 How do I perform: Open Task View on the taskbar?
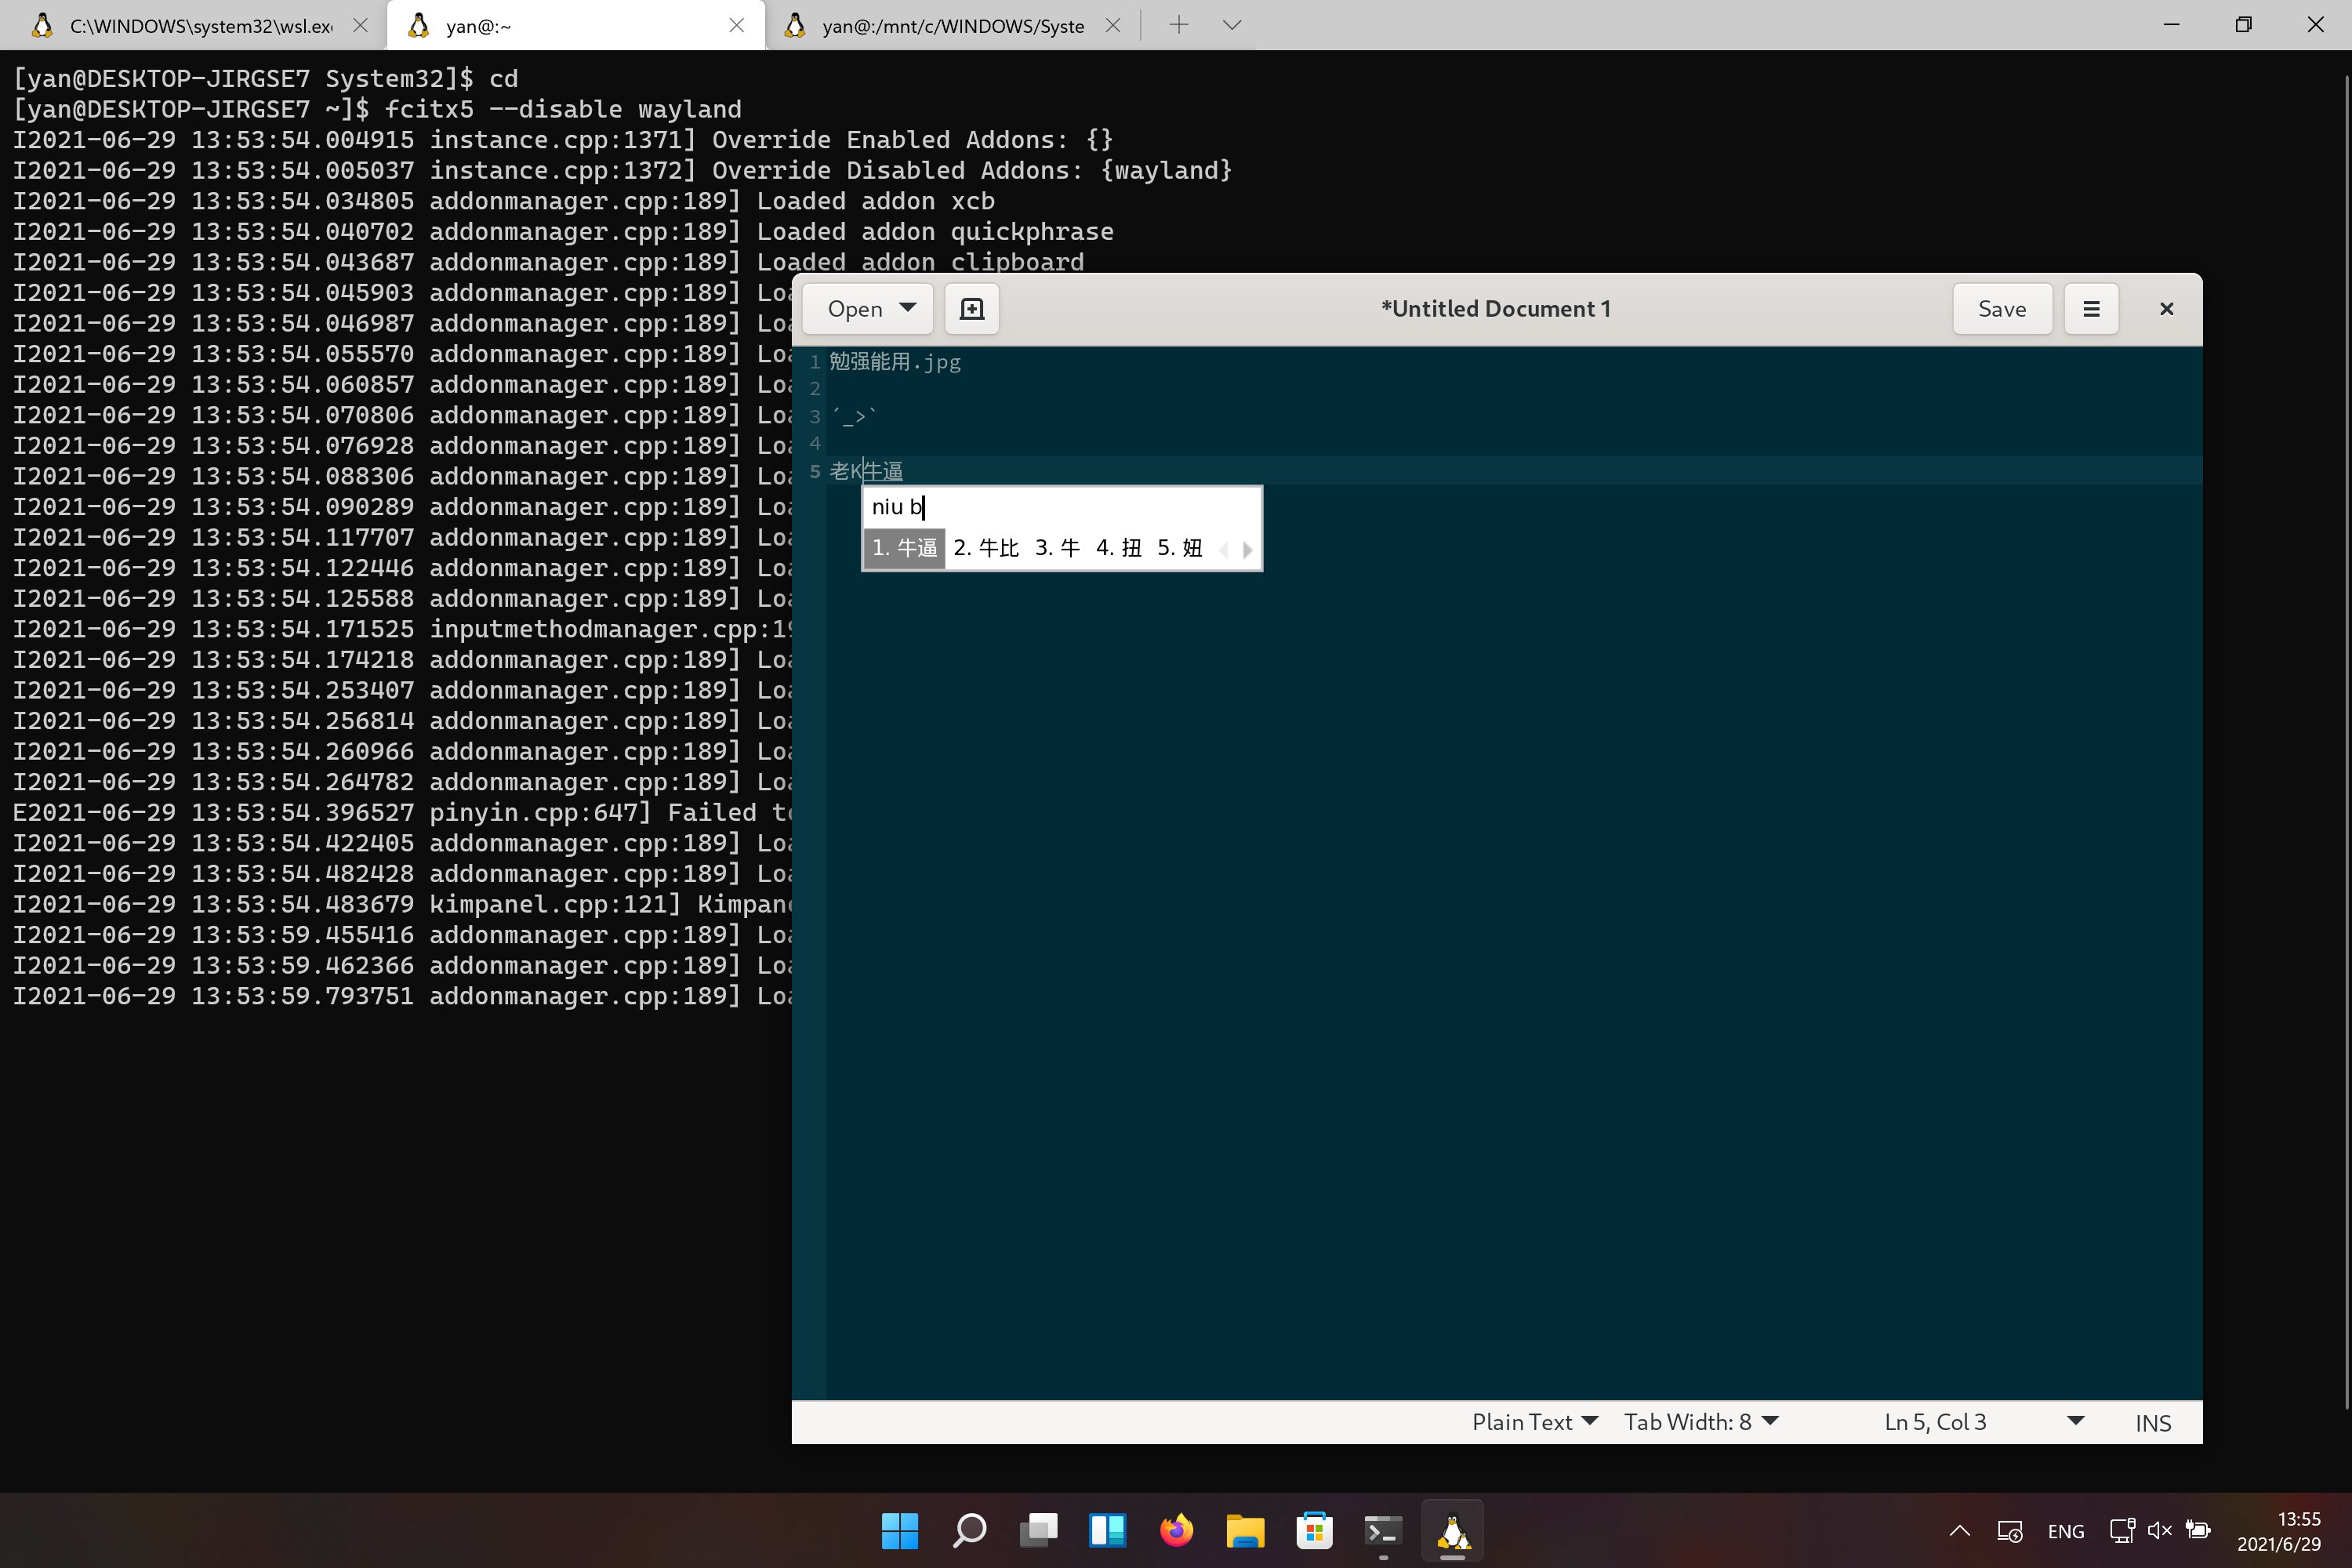coord(1038,1531)
